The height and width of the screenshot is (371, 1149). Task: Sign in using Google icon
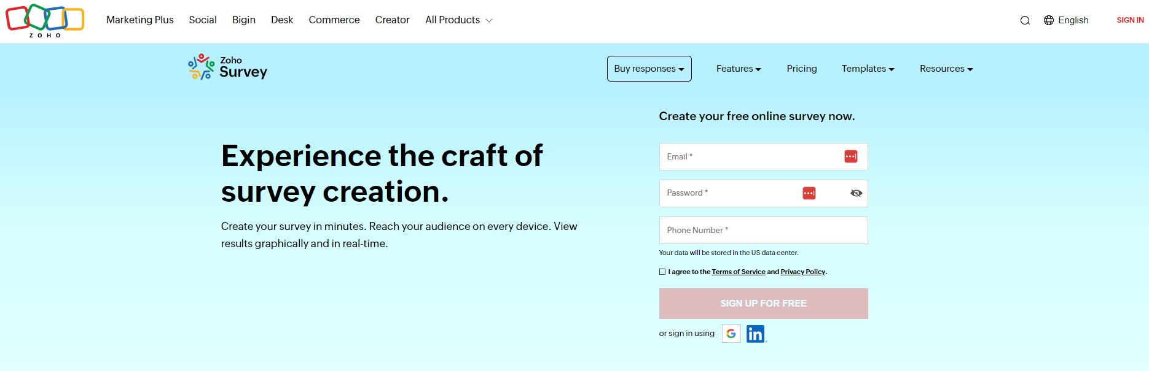coord(731,334)
